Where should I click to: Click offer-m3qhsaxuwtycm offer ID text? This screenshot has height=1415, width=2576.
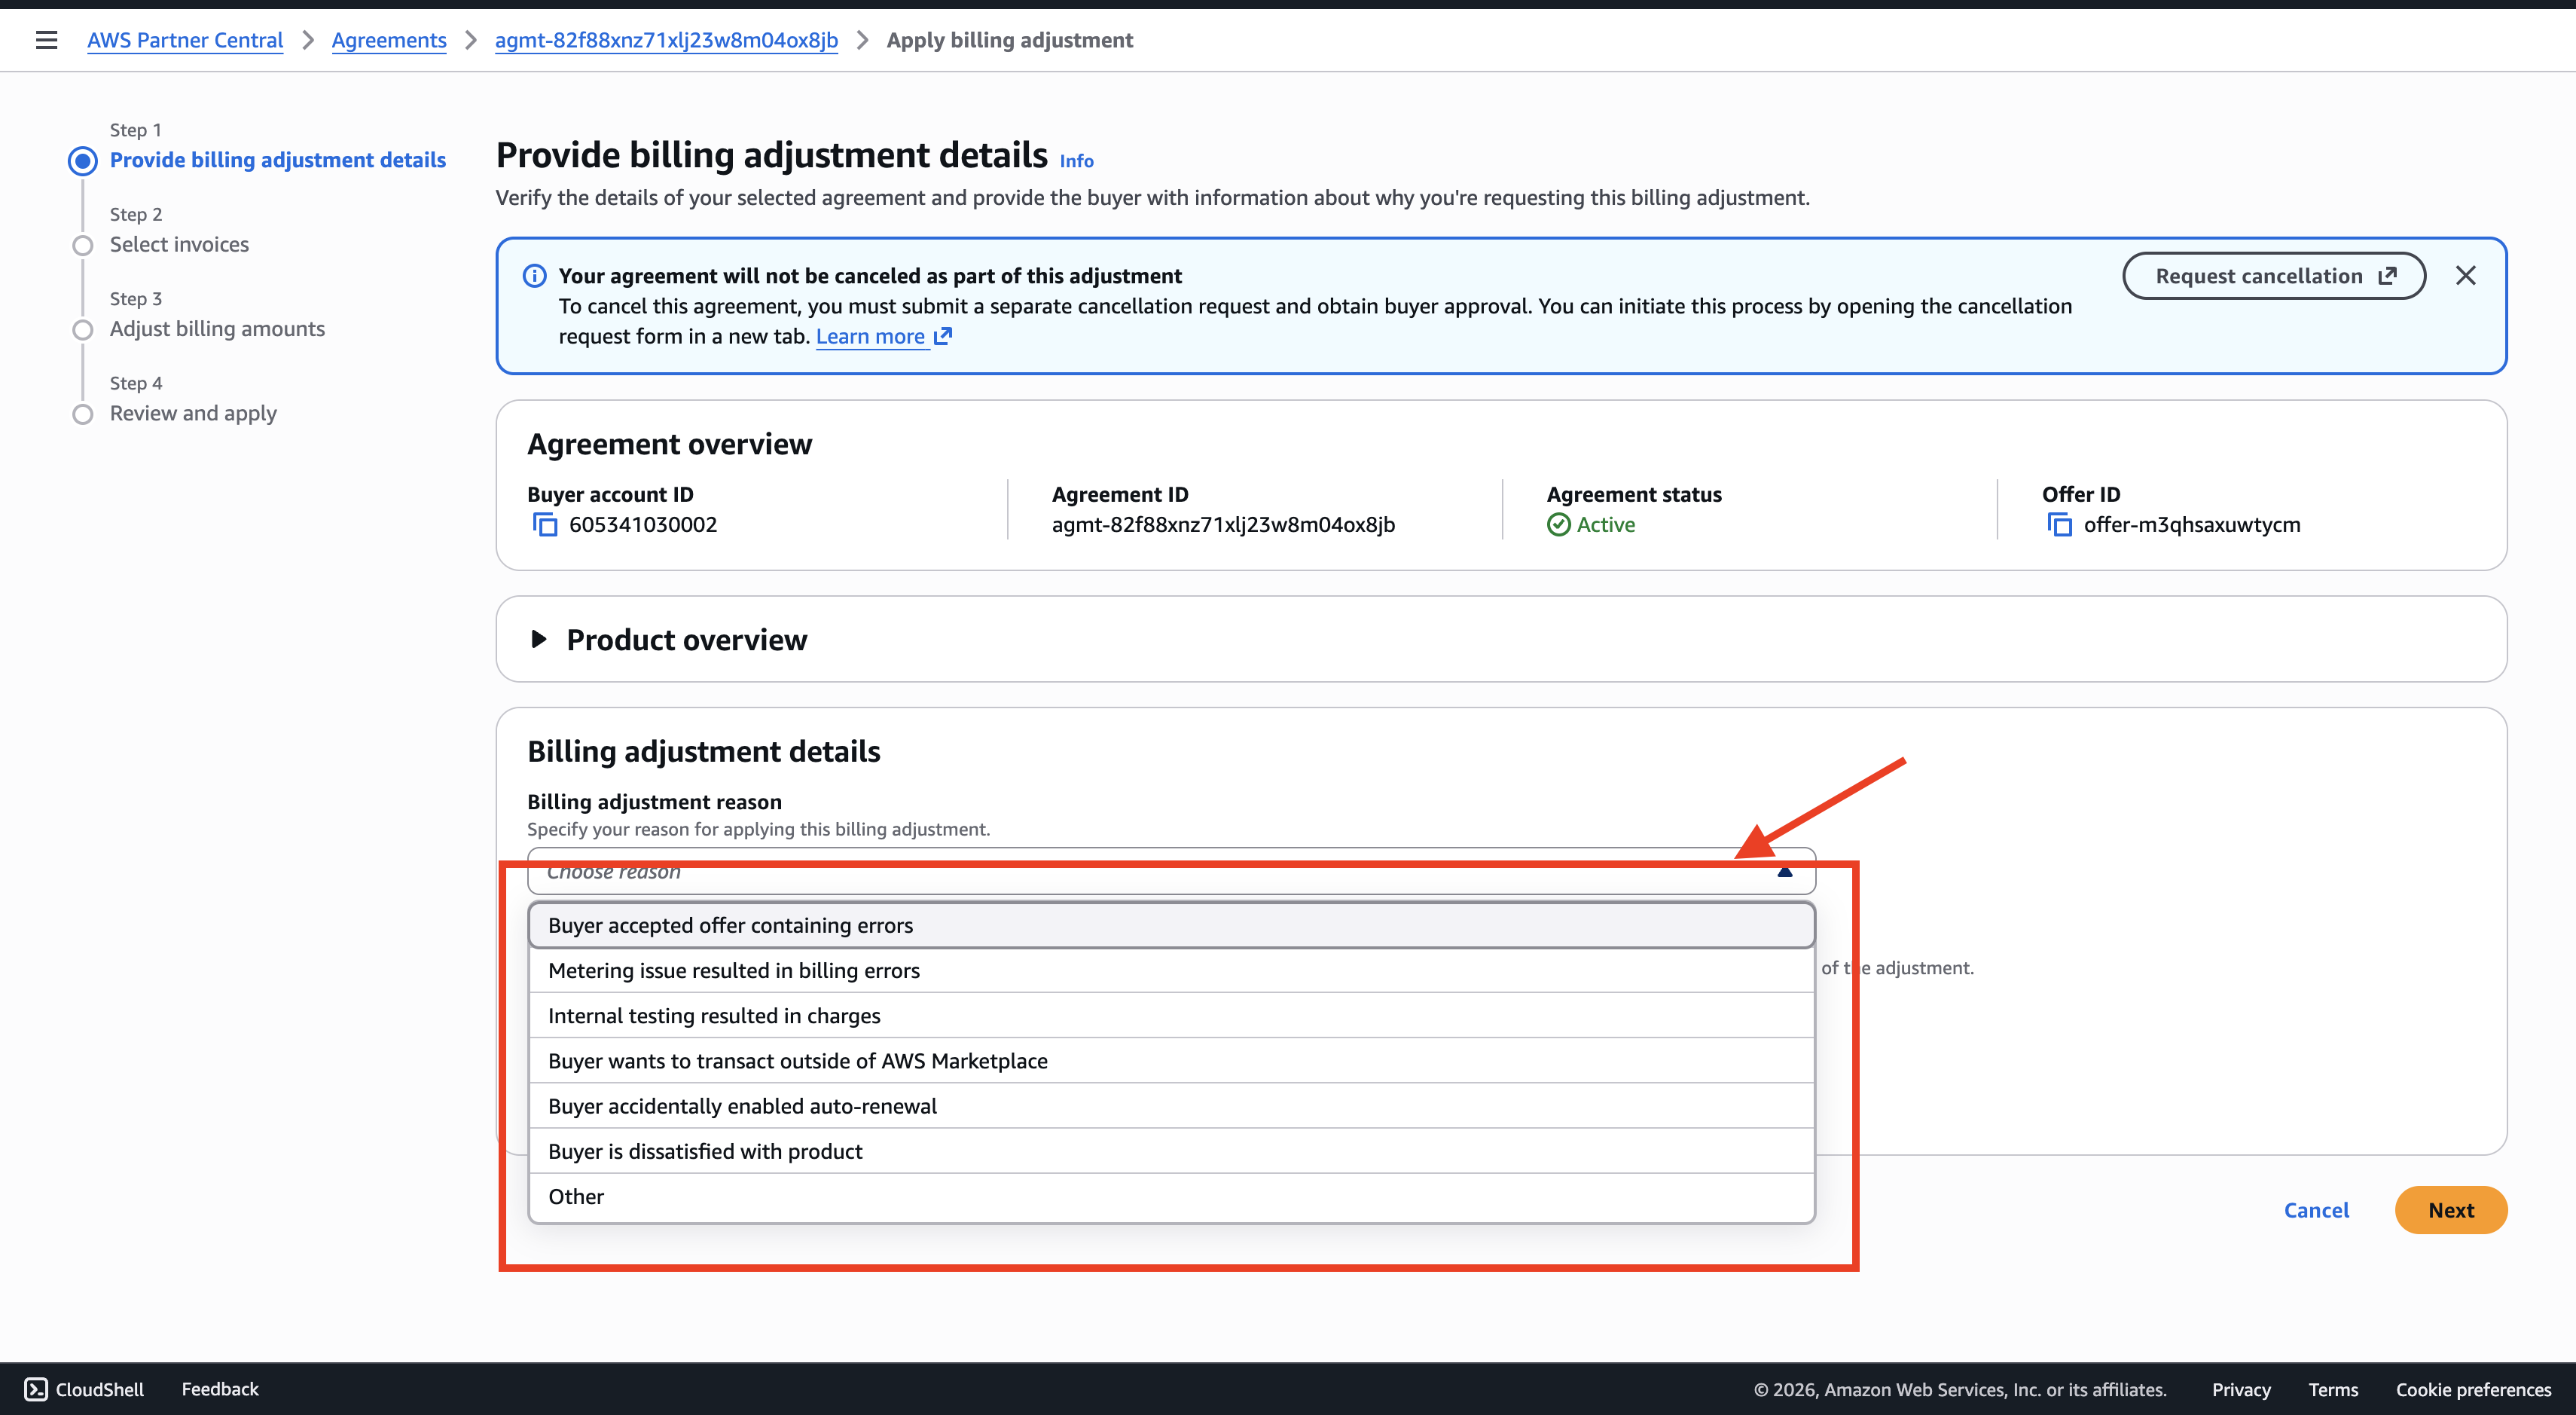pyautogui.click(x=2192, y=524)
